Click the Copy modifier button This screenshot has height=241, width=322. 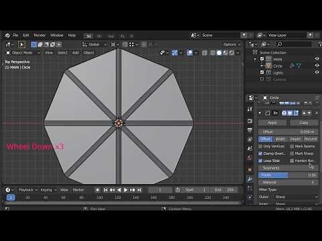tap(304, 123)
